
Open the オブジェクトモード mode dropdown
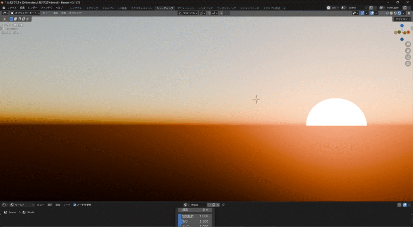[x=25, y=13]
